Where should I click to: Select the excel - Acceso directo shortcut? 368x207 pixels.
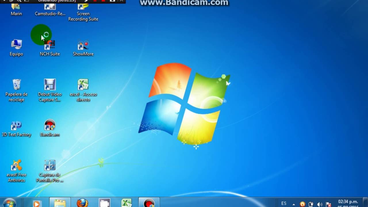pyautogui.click(x=83, y=90)
